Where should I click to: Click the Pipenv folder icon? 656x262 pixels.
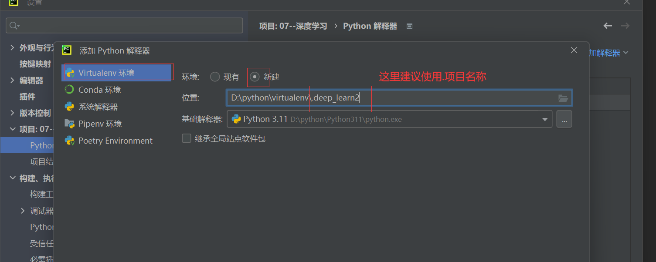(69, 124)
